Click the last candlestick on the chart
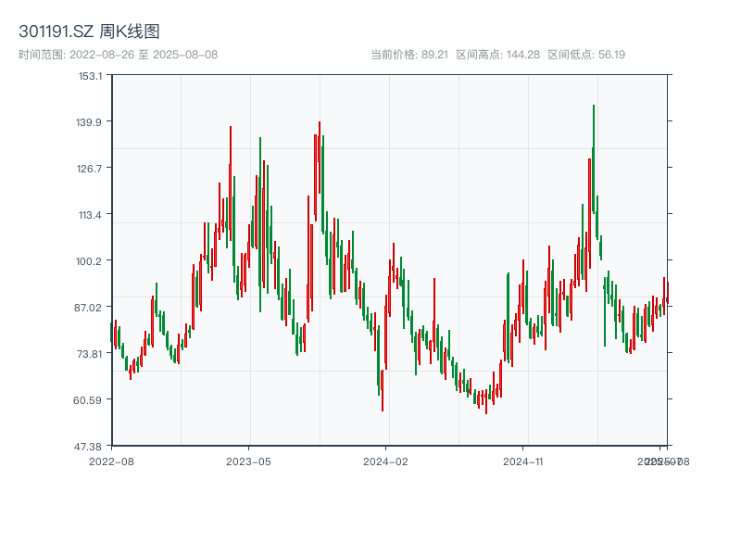The image size is (741, 556). pos(665,292)
